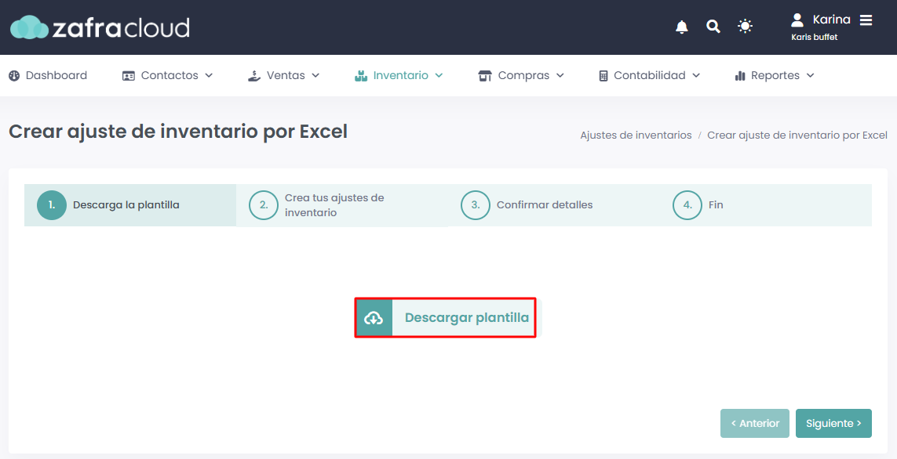The width and height of the screenshot is (897, 459).
Task: Click the page heading Crear ajuste de inventario
Action: coord(178,132)
